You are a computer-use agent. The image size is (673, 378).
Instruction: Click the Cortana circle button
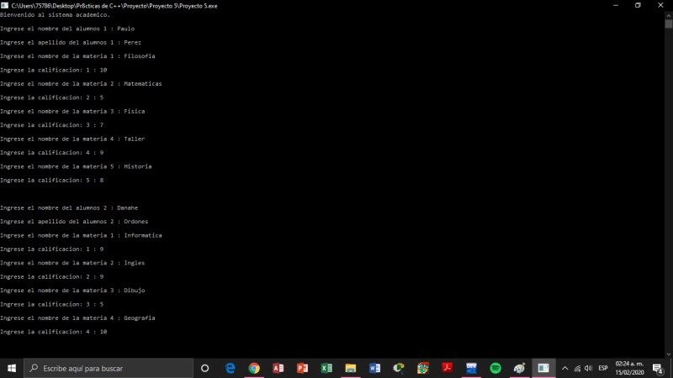pyautogui.click(x=205, y=368)
